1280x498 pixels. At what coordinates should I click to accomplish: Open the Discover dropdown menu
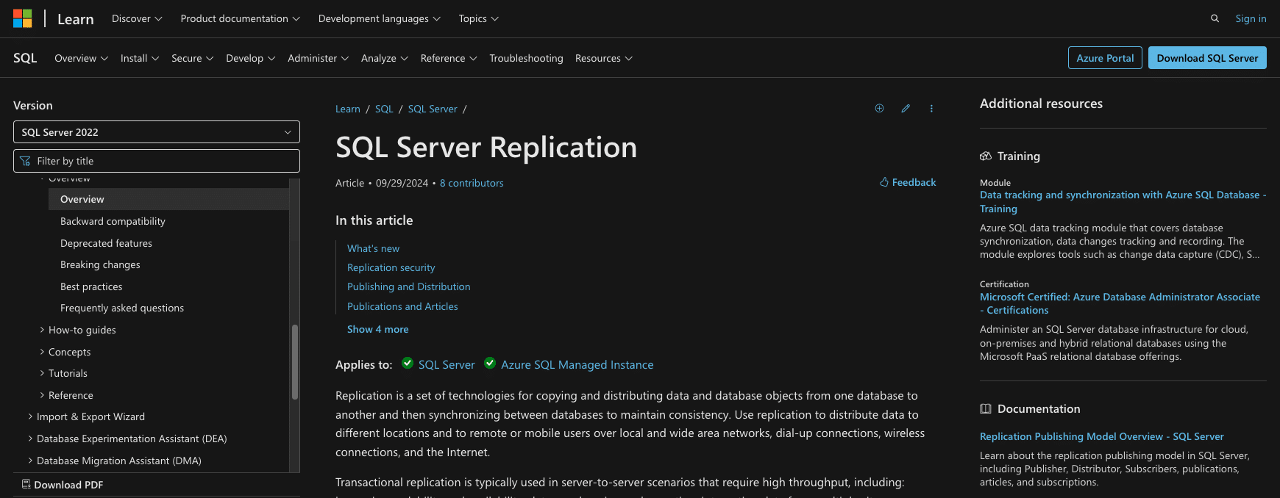click(137, 18)
